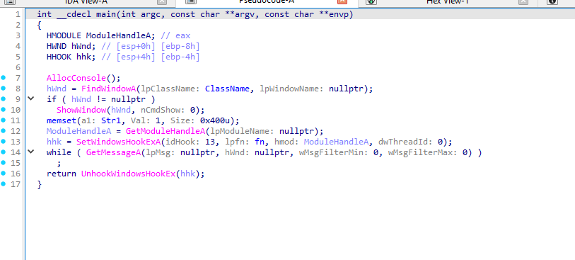Toggle breakpoint dot on line 17
575x260 pixels.
click(x=4, y=184)
